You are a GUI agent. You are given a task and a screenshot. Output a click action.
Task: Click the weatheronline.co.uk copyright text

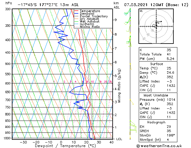pos(159,146)
